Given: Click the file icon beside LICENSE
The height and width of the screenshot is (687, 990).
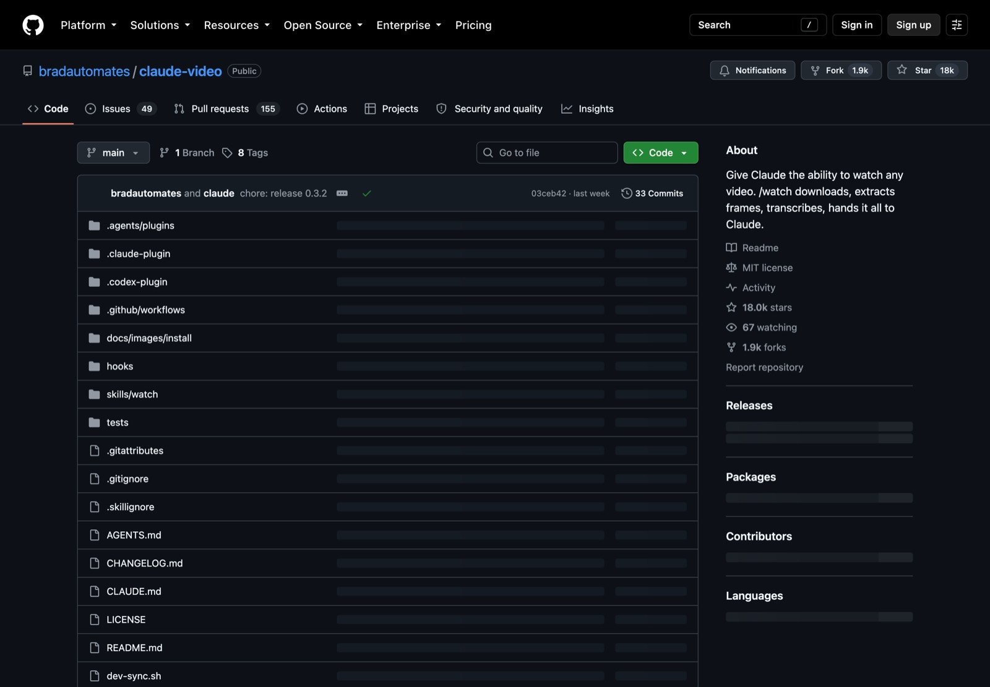Looking at the screenshot, I should click(95, 620).
